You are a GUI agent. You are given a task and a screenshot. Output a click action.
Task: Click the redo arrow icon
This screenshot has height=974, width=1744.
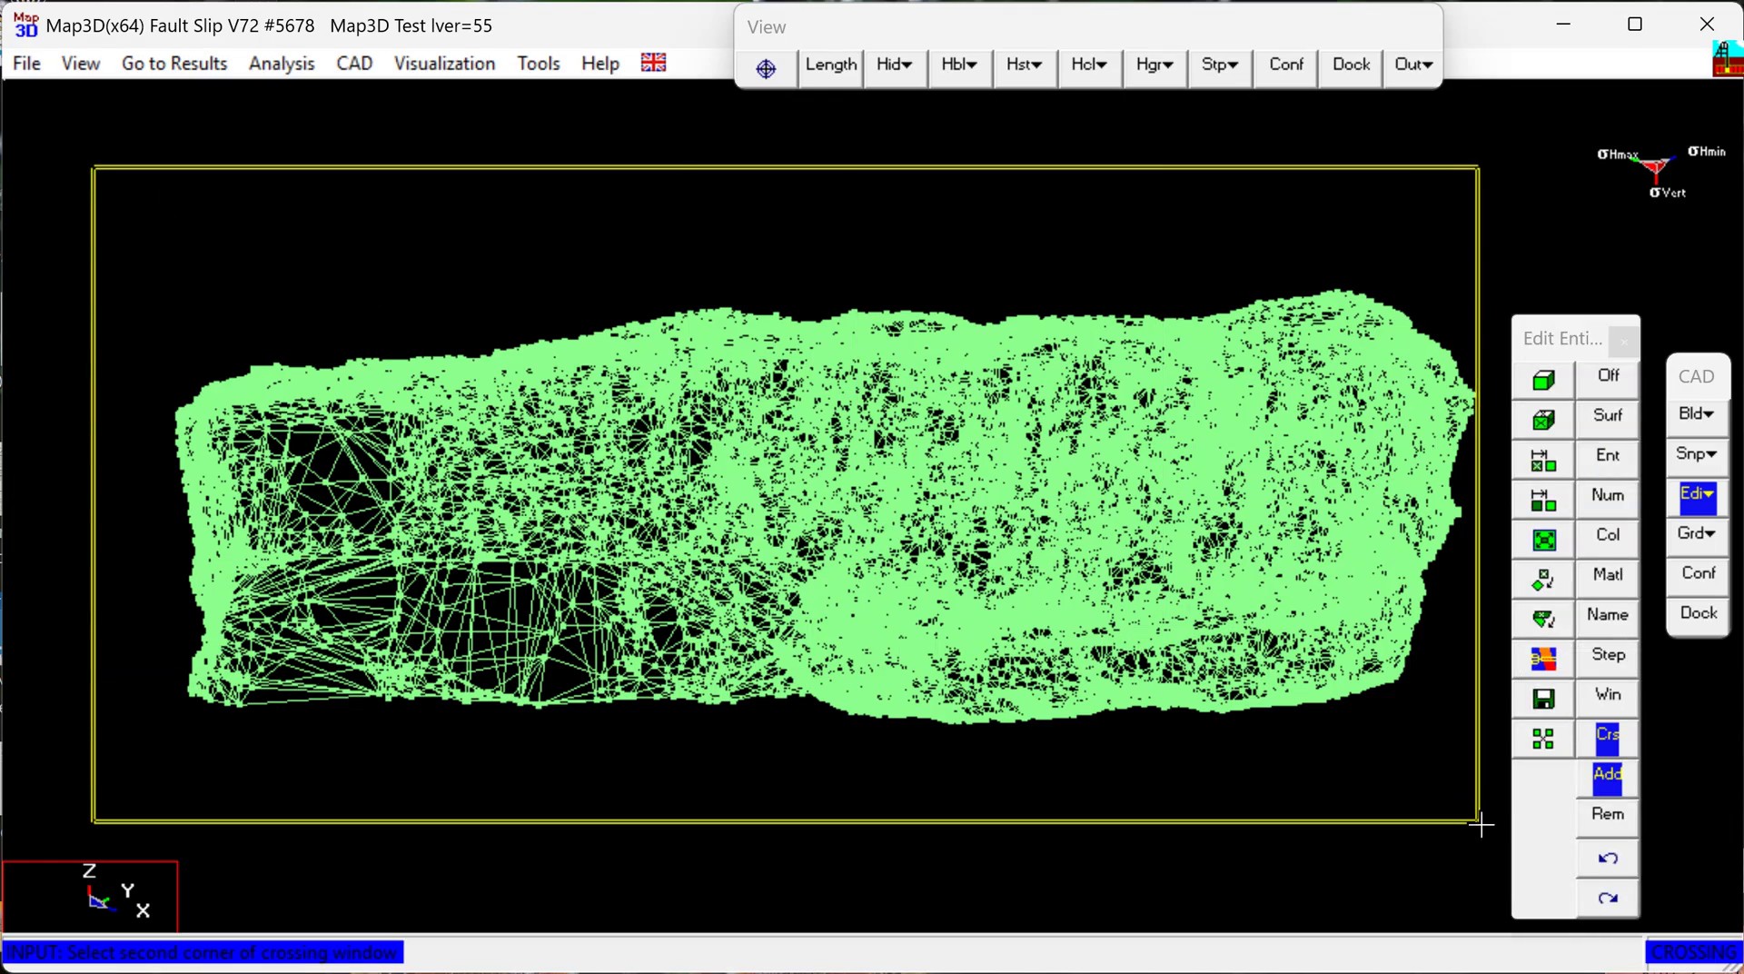click(x=1607, y=899)
